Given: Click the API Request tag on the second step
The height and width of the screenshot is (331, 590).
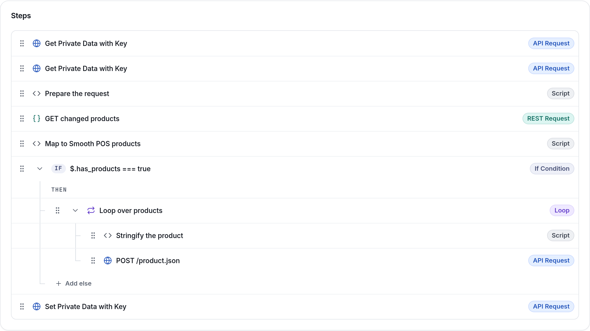Looking at the screenshot, I should tap(551, 68).
